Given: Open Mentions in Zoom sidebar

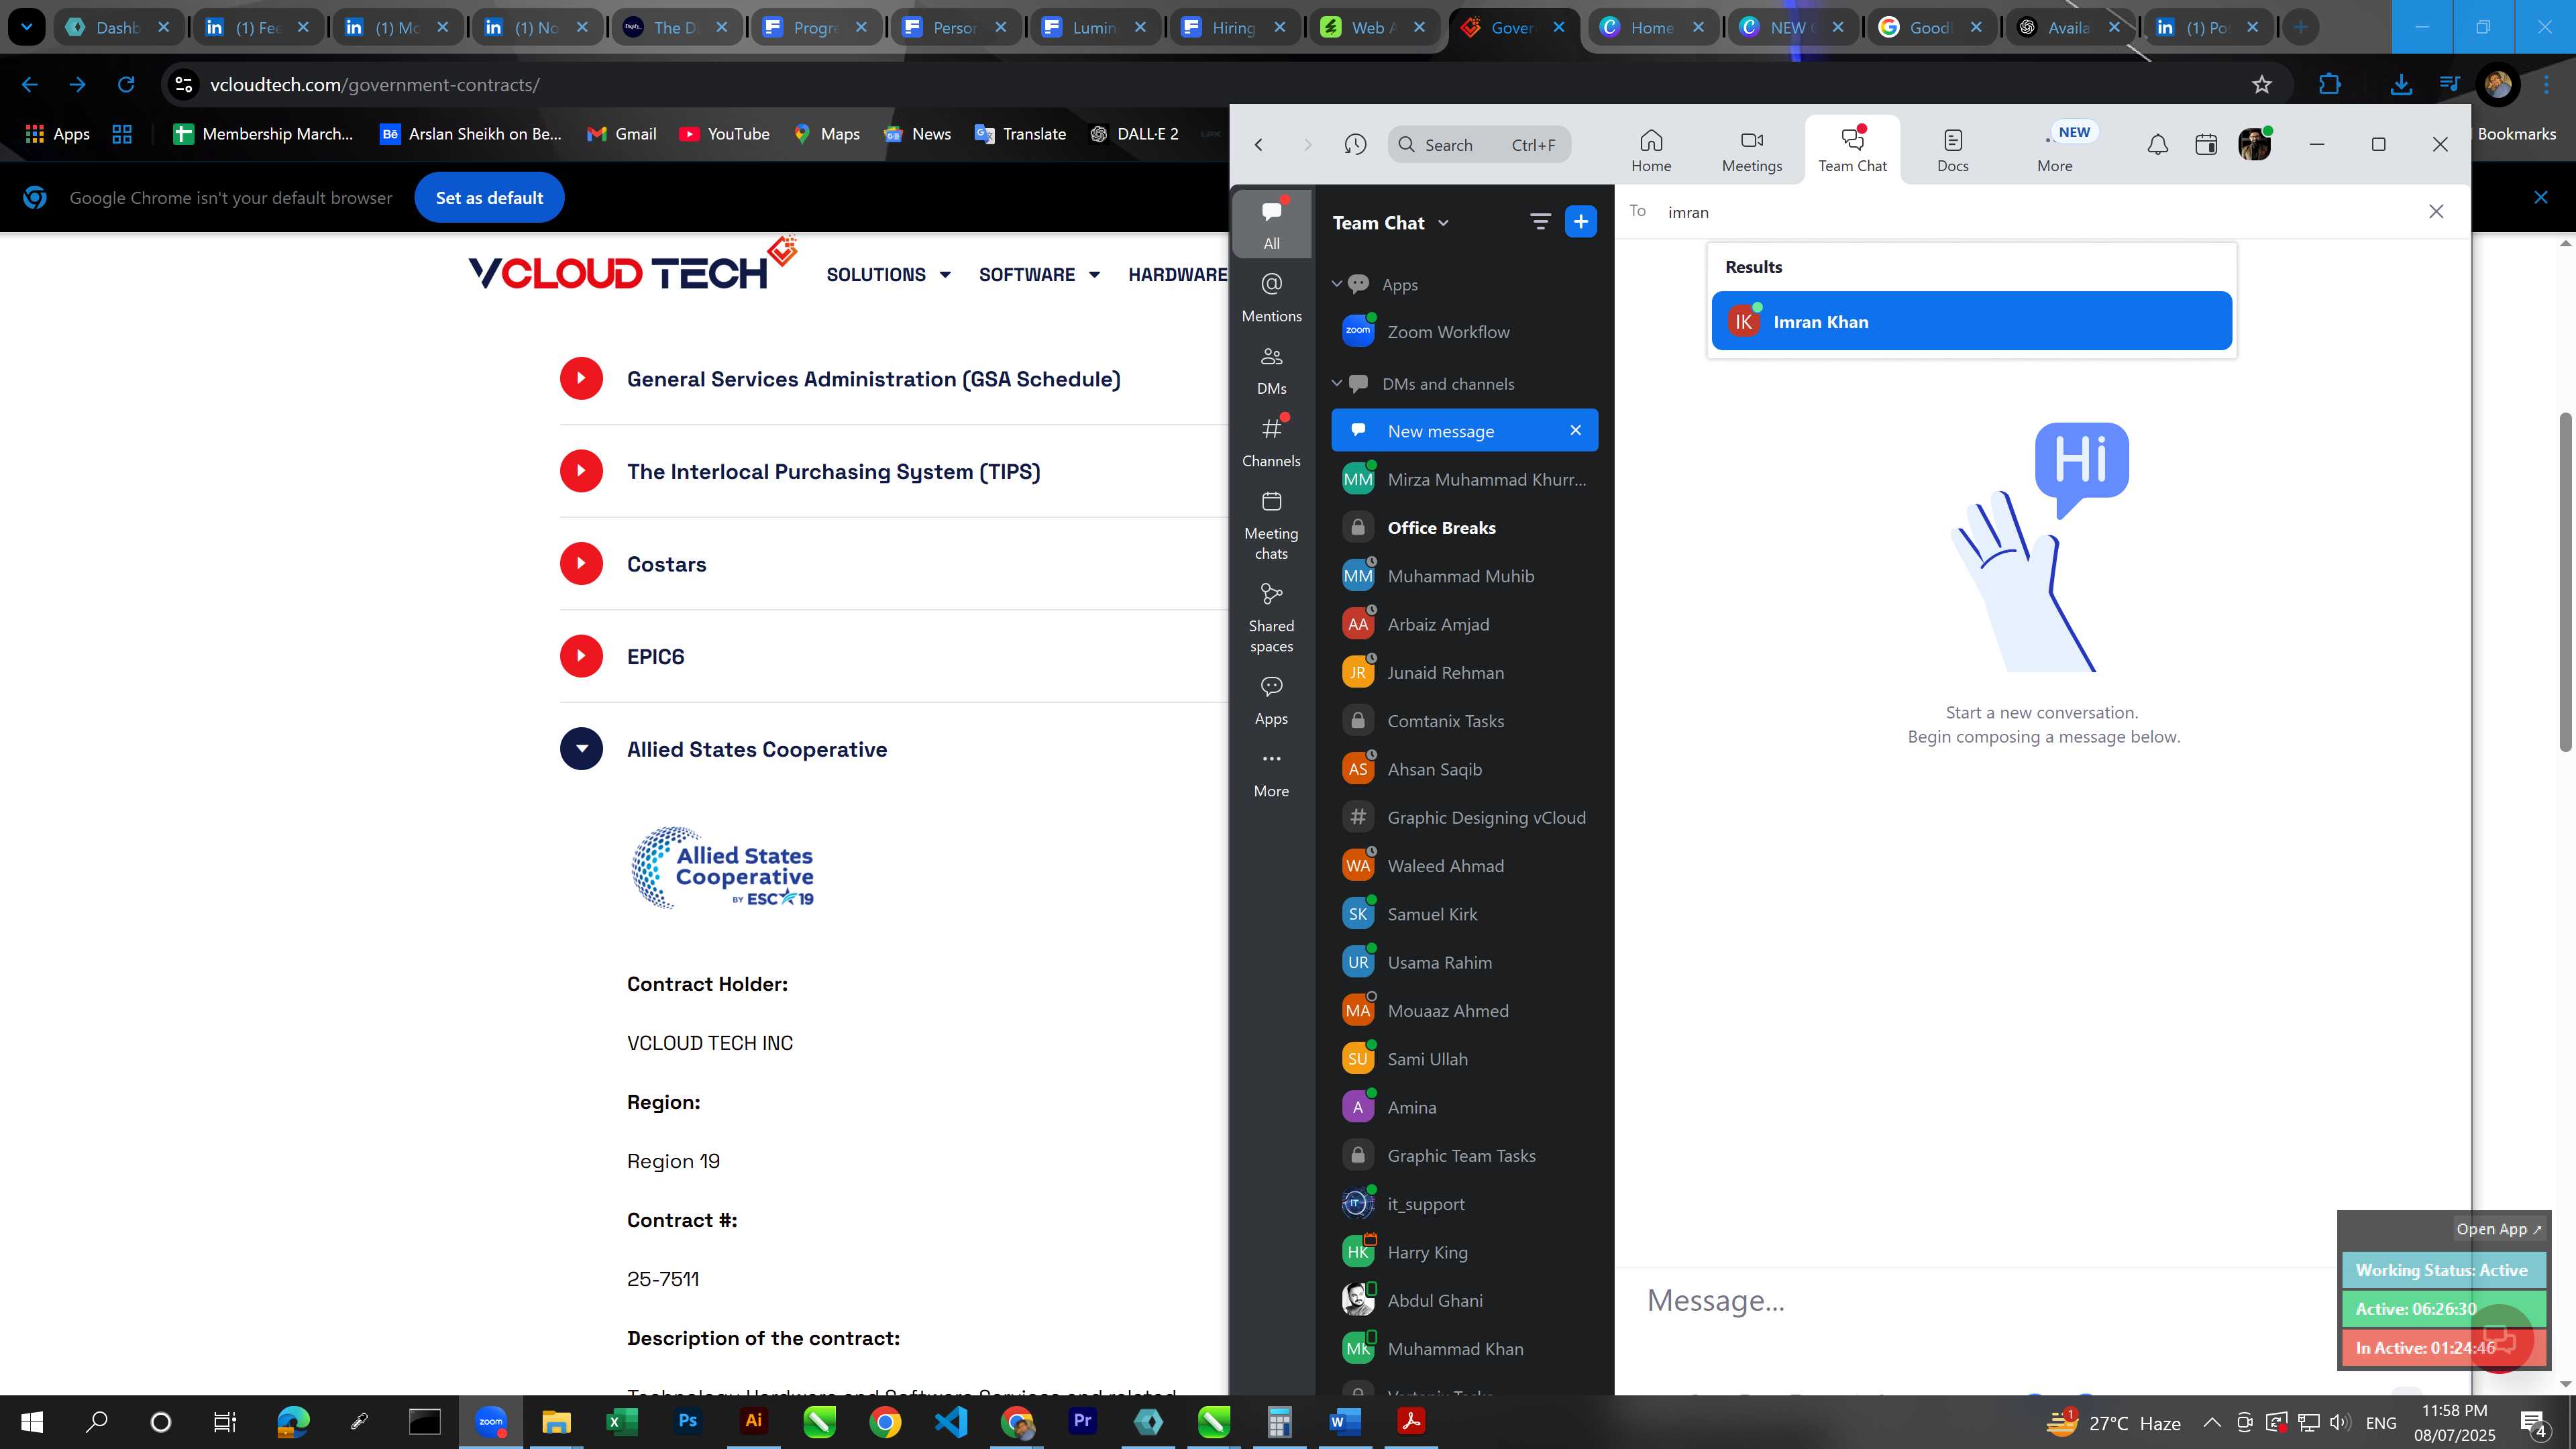Looking at the screenshot, I should (1271, 297).
